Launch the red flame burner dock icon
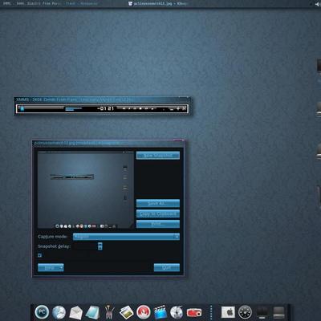The height and width of the screenshot is (321, 321). tap(144, 312)
